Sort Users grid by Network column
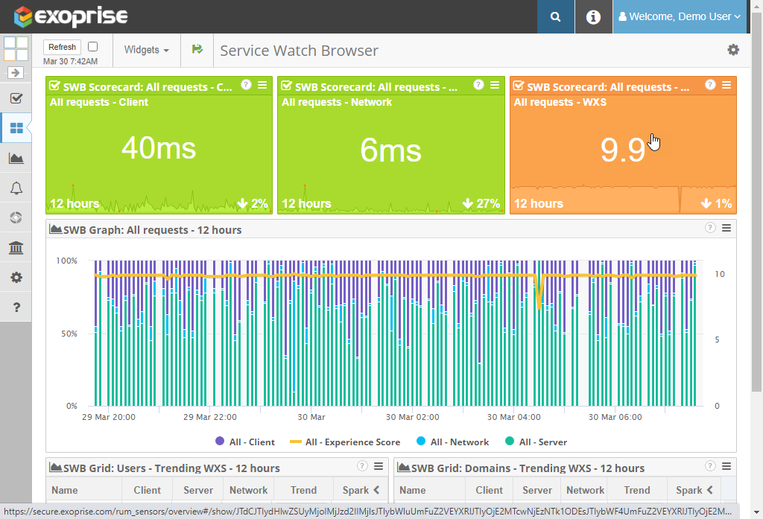This screenshot has width=763, height=519. coord(248,490)
